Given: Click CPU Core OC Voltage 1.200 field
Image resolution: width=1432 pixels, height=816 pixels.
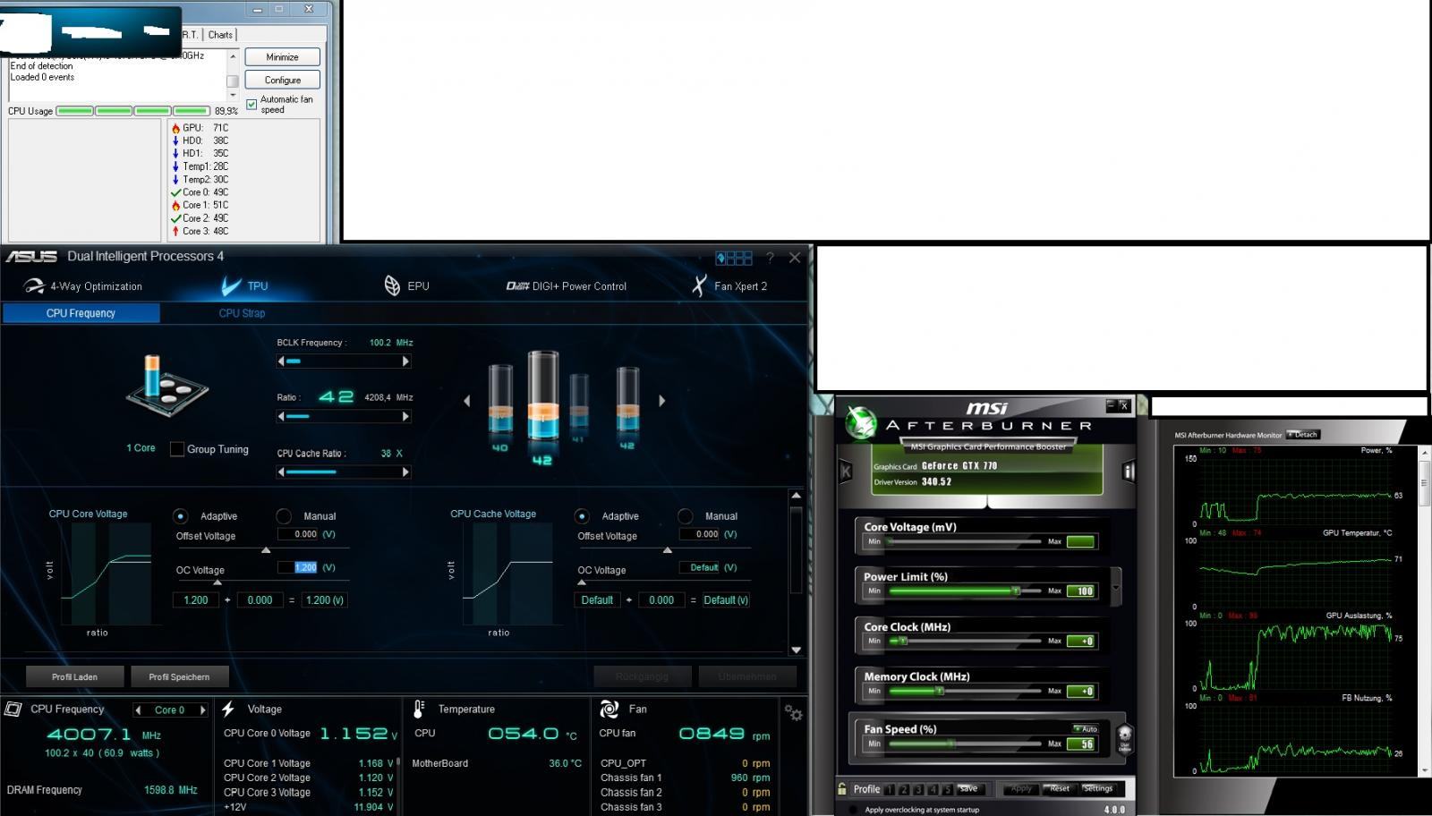Looking at the screenshot, I should click(x=298, y=567).
